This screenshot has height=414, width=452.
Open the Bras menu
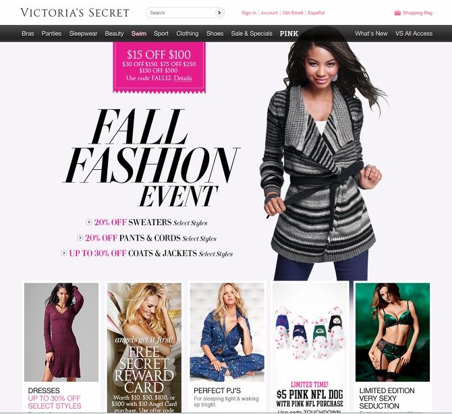coord(28,34)
